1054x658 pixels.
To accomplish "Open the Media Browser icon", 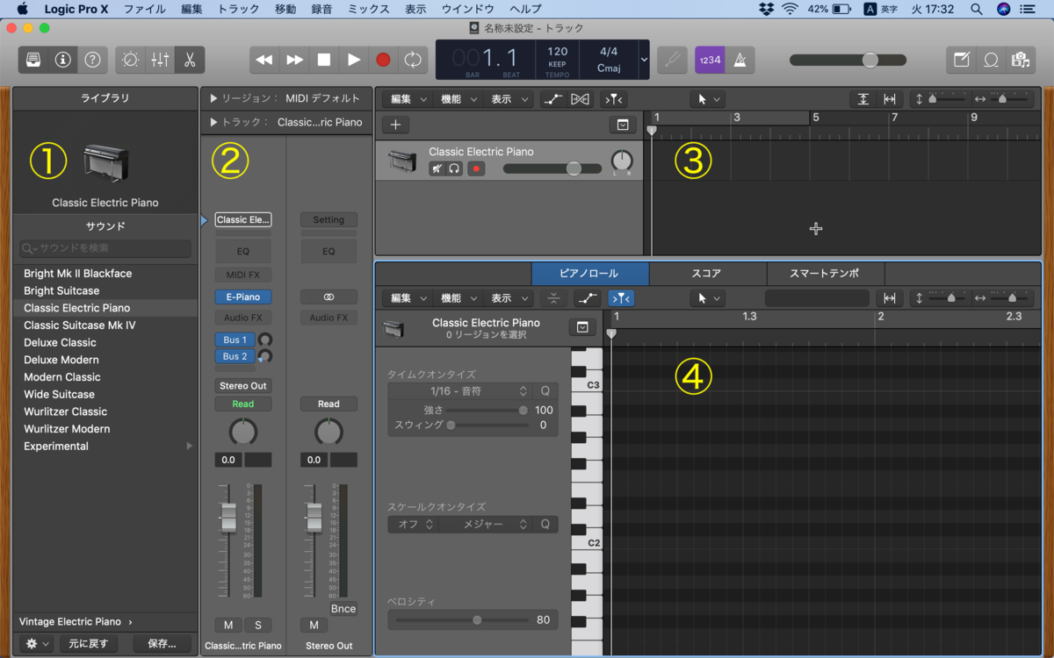I will tap(1020, 60).
